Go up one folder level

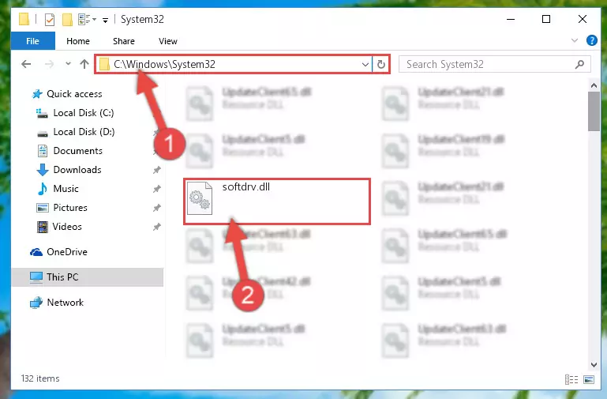pyautogui.click(x=84, y=64)
